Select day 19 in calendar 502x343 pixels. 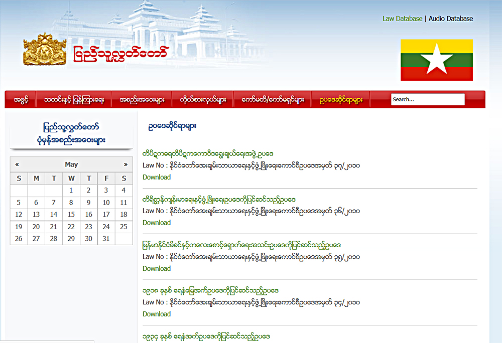19,227
